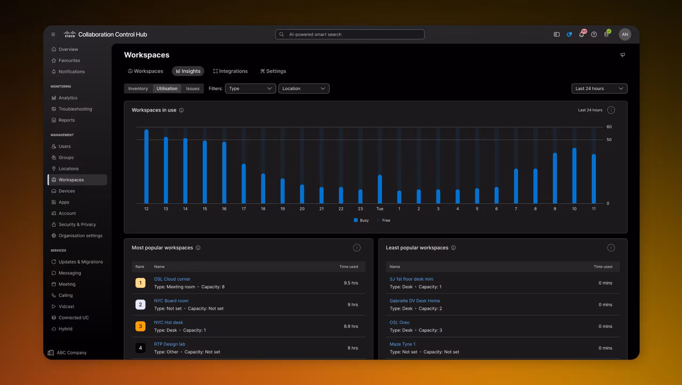Viewport: 682px width, 385px height.
Task: Show info tooltip for Most popular workspaces
Action: click(198, 248)
